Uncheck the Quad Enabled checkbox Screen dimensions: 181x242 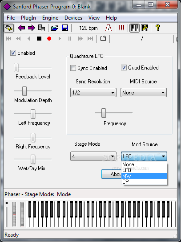124,68
